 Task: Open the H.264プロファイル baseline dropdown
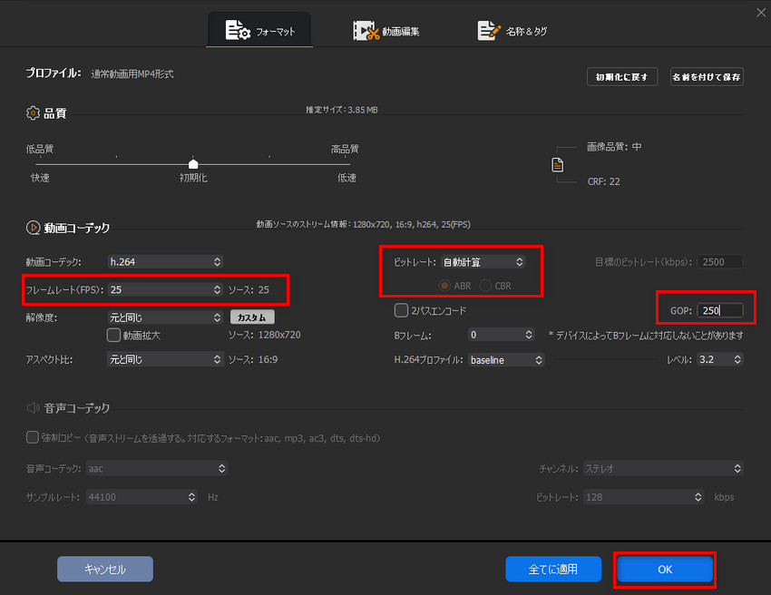click(505, 360)
